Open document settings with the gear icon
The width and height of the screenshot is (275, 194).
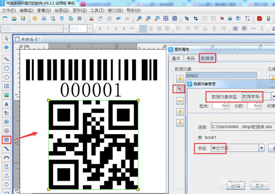(x=35, y=18)
